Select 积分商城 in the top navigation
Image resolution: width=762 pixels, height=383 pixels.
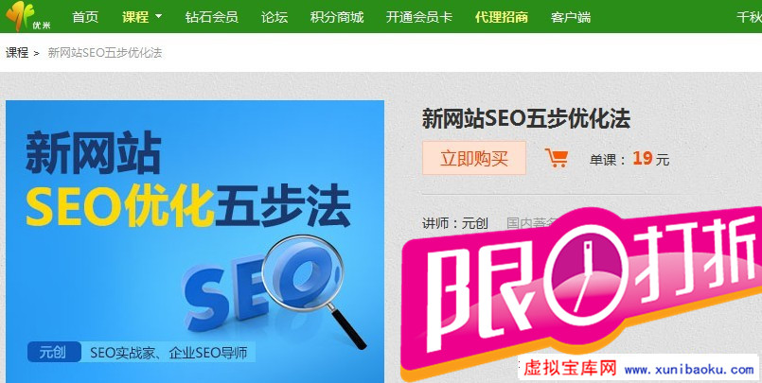click(x=337, y=17)
